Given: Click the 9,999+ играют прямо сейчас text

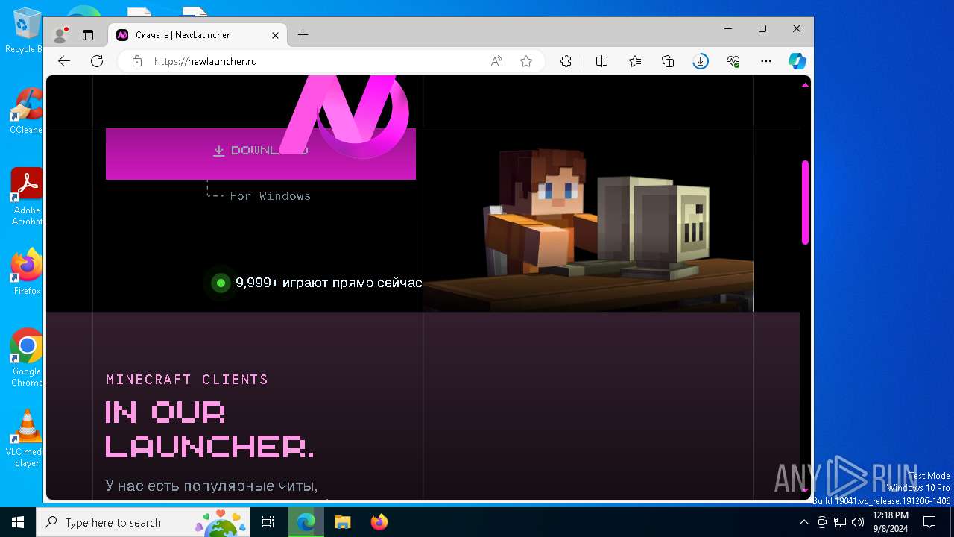Looking at the screenshot, I should click(329, 283).
